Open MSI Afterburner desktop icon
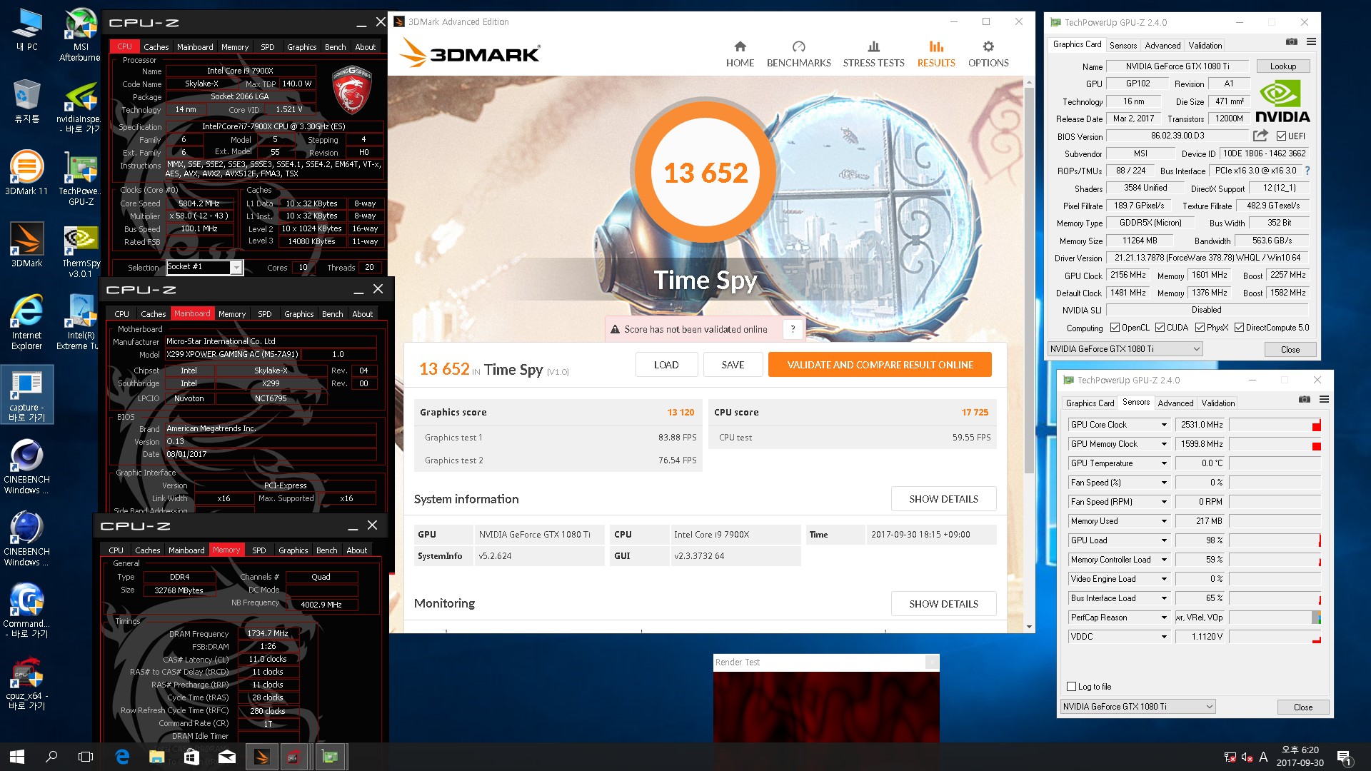The height and width of the screenshot is (771, 1371). (80, 34)
